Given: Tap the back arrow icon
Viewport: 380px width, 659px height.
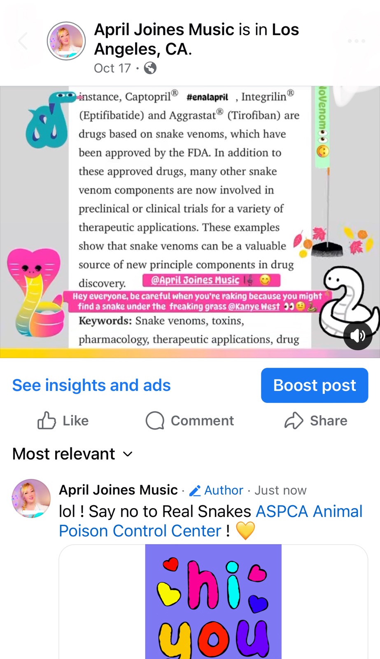Looking at the screenshot, I should click(23, 41).
